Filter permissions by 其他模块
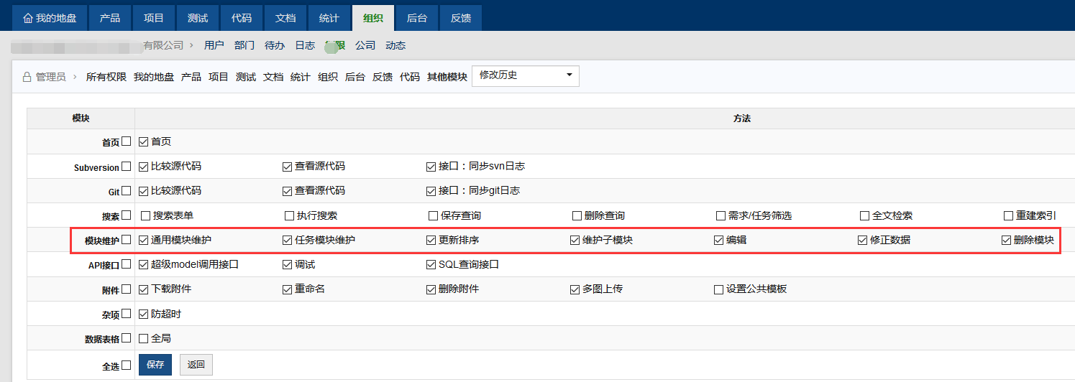This screenshot has height=382, width=1075. pyautogui.click(x=447, y=77)
